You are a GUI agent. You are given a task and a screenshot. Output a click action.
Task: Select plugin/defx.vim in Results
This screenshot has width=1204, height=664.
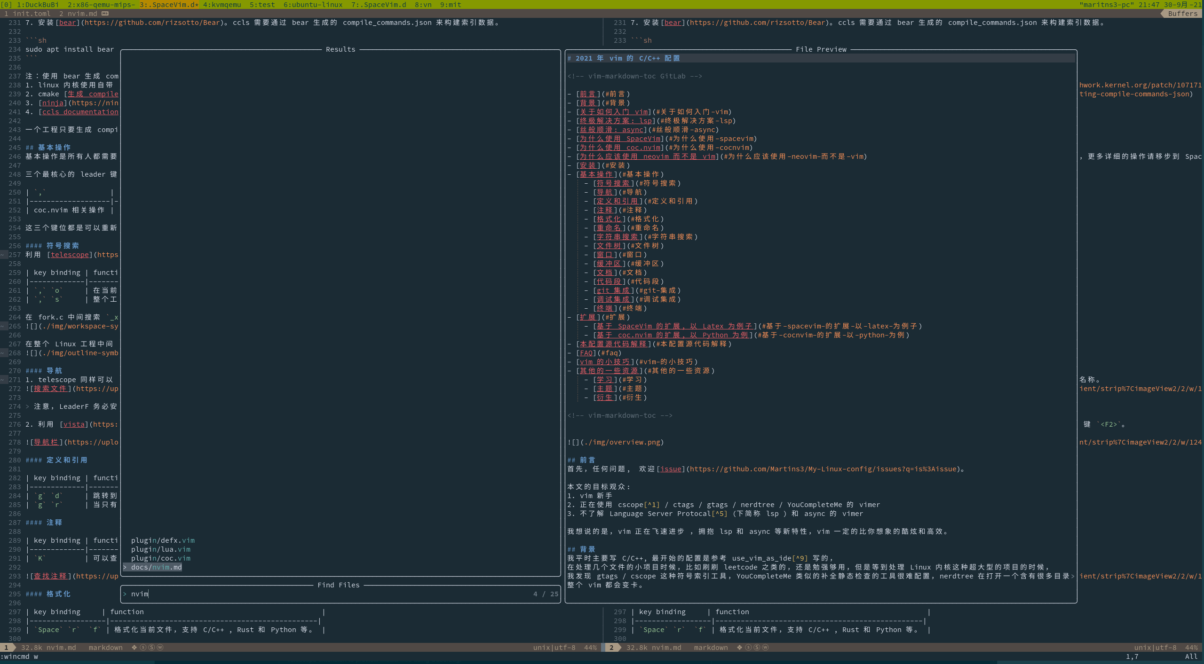tap(163, 540)
